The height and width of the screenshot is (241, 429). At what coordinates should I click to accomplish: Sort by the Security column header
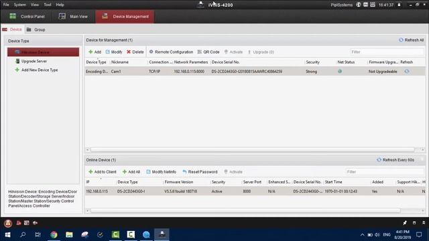pos(313,62)
